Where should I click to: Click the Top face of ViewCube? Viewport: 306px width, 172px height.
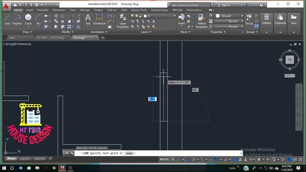(x=290, y=60)
